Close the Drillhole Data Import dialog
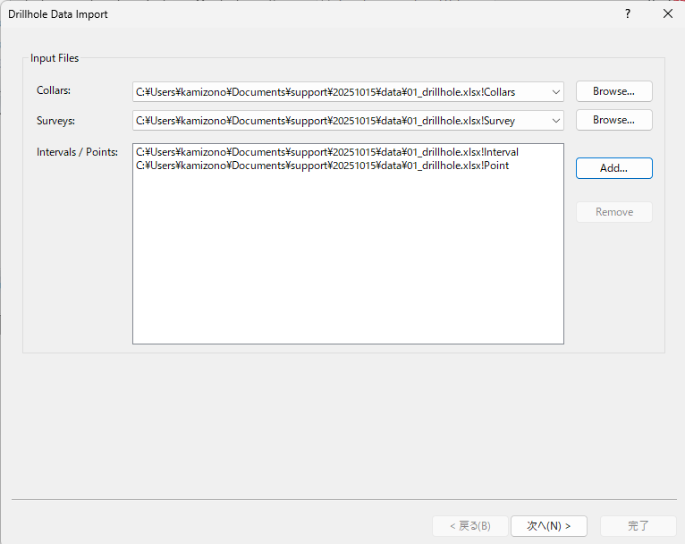 coord(667,14)
